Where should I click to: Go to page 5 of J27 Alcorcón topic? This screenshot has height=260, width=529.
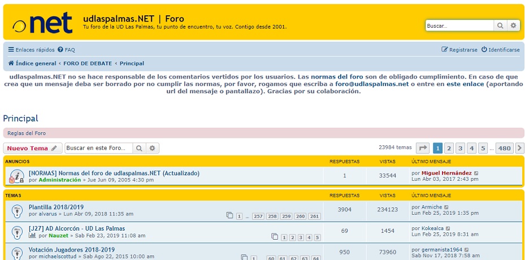pyautogui.click(x=317, y=238)
